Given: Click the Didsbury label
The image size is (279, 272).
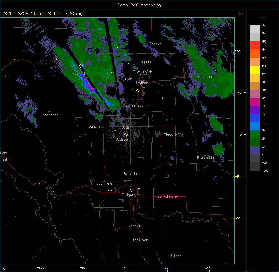Looking at the screenshot, I should tap(124, 139).
